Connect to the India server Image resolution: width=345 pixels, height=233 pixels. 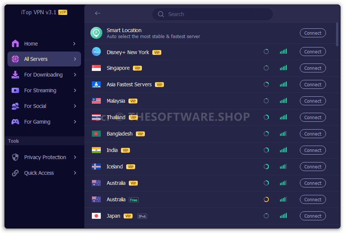pos(313,150)
